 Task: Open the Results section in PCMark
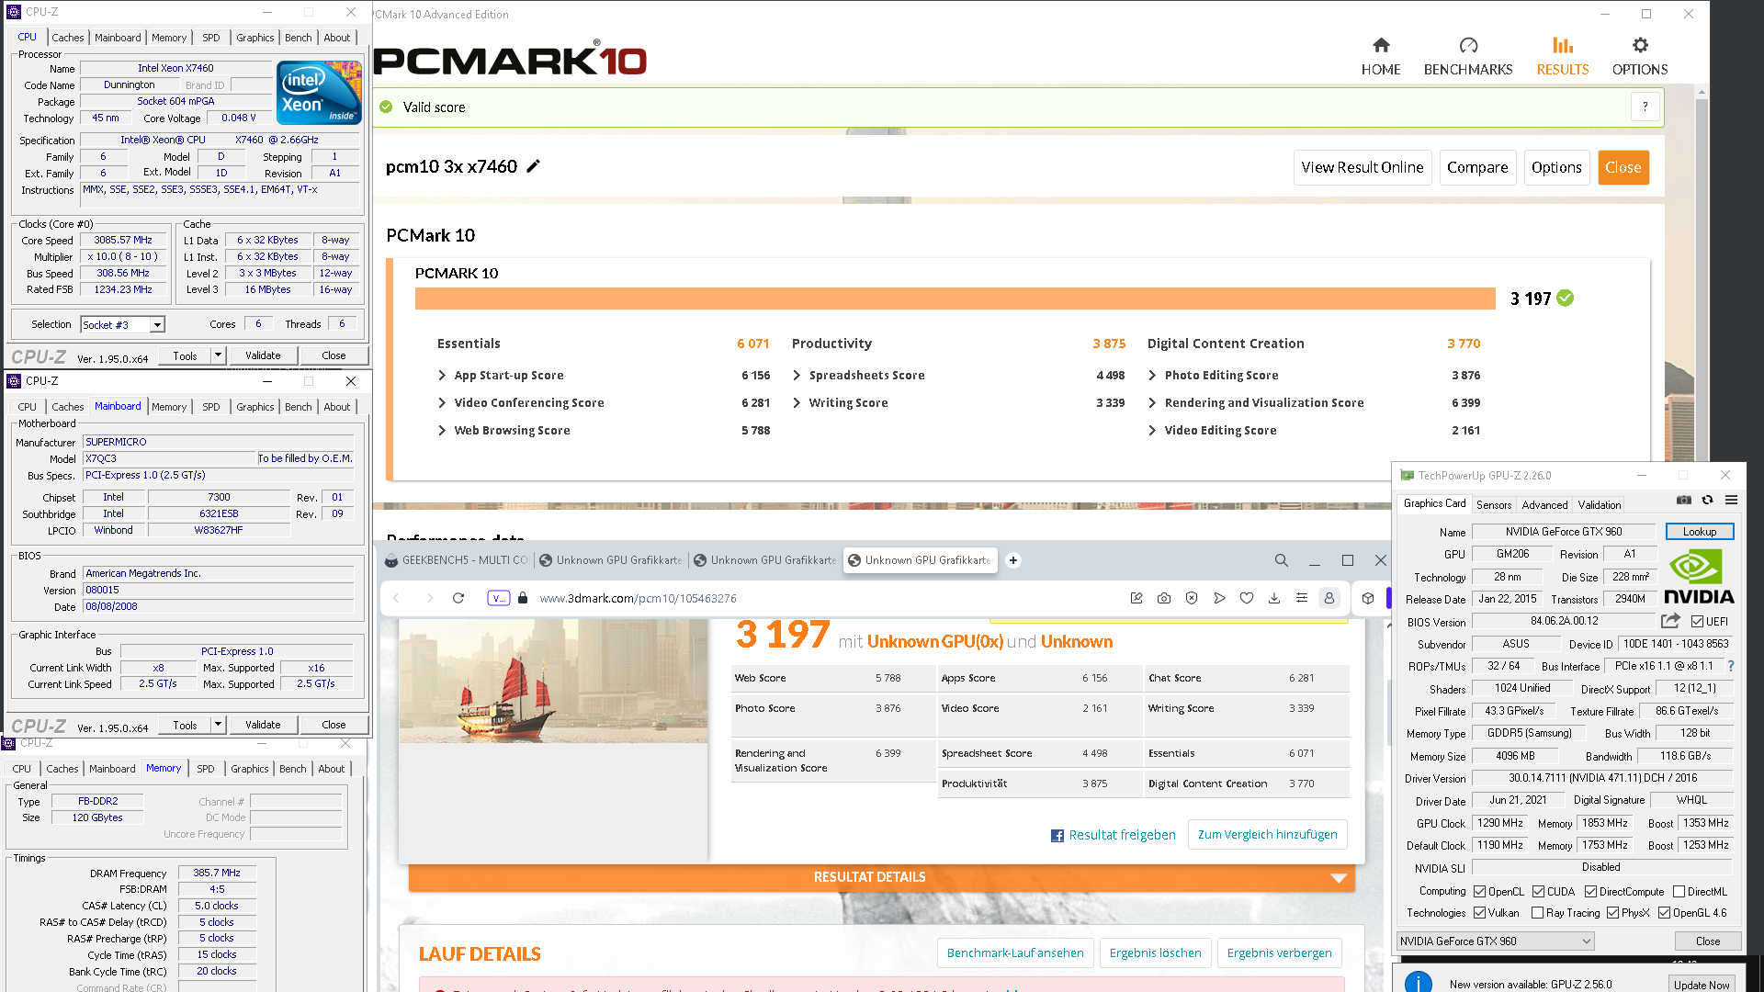click(1563, 57)
